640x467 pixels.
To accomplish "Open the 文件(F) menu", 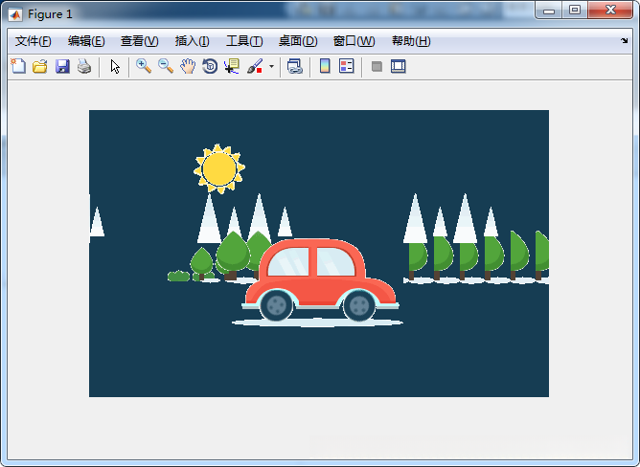I will coord(34,41).
